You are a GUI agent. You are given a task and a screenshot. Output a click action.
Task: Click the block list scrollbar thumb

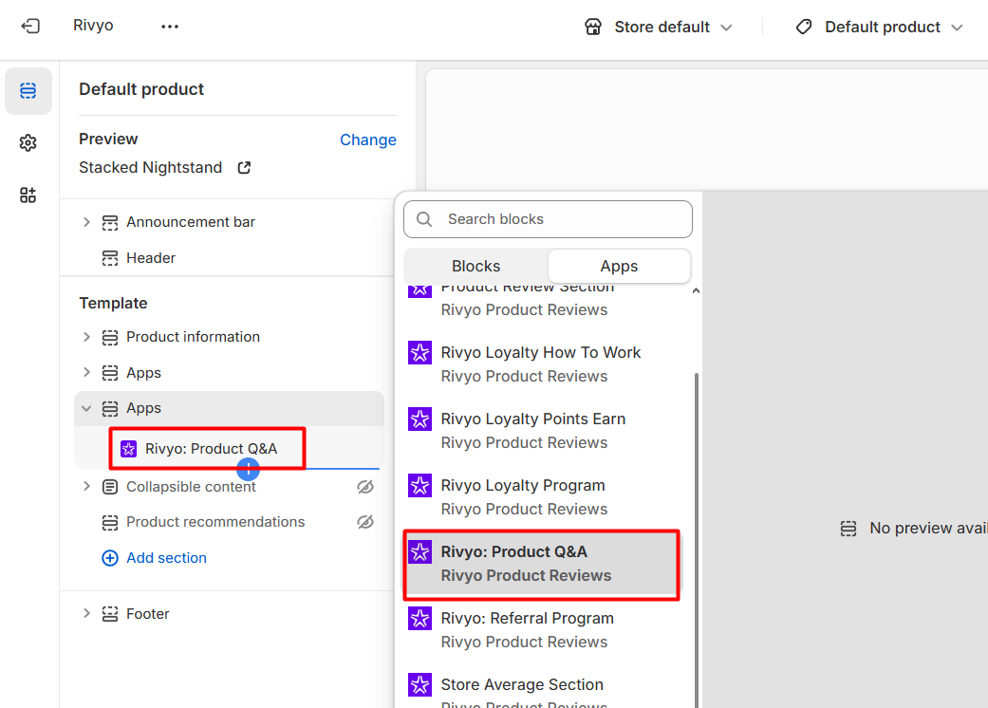pyautogui.click(x=697, y=540)
